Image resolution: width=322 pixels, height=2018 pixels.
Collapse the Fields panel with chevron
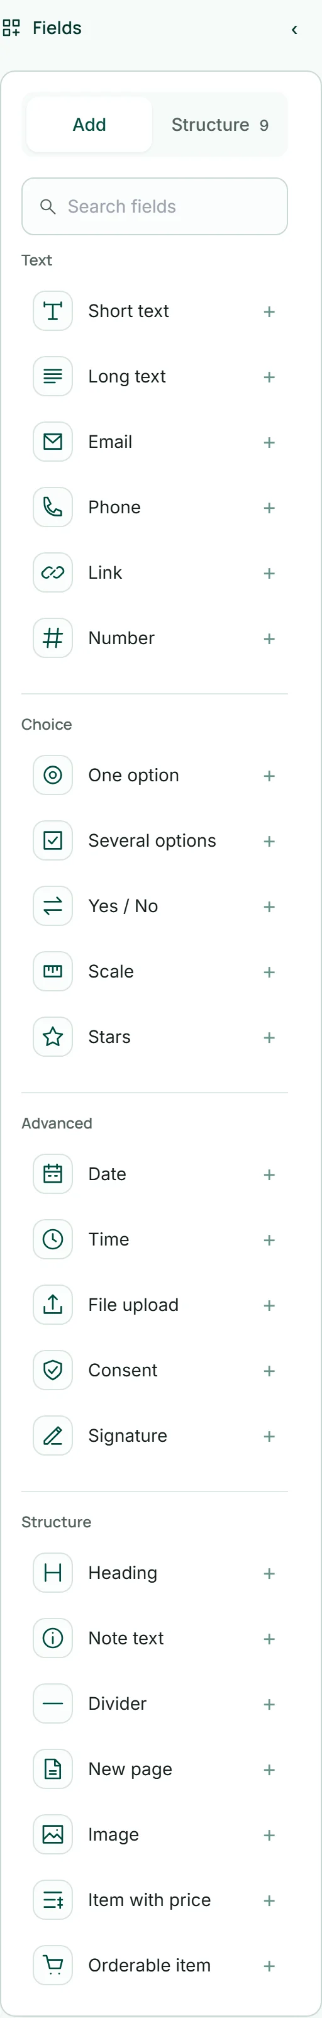[294, 29]
